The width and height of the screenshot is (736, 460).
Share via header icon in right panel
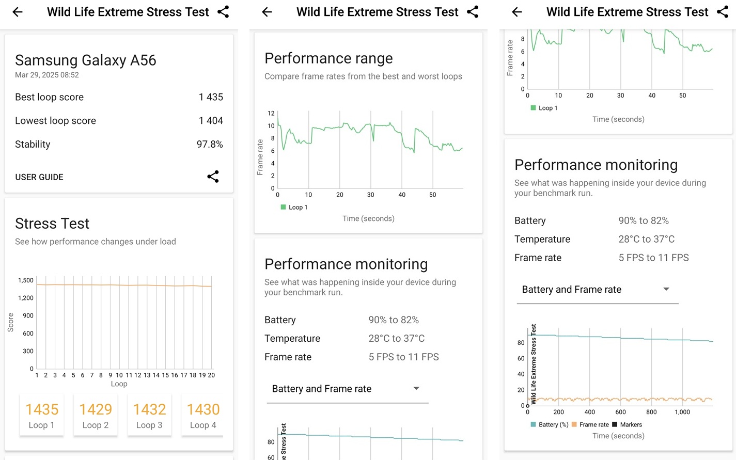coord(723,12)
